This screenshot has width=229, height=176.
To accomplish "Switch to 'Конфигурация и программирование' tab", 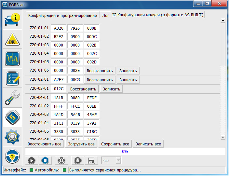I will click(x=62, y=15).
